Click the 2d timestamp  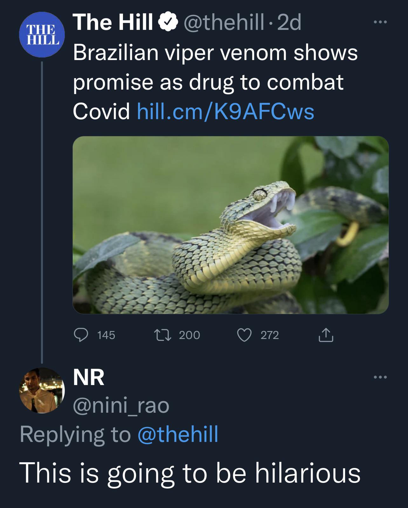tap(289, 23)
